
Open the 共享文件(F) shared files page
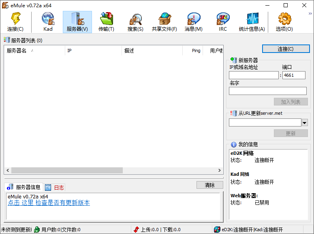click(164, 22)
